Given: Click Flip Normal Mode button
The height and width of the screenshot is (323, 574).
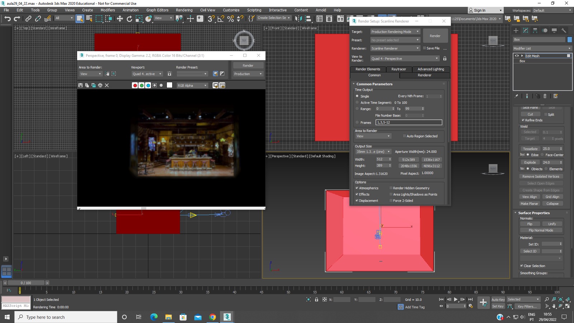Looking at the screenshot, I should [541, 230].
